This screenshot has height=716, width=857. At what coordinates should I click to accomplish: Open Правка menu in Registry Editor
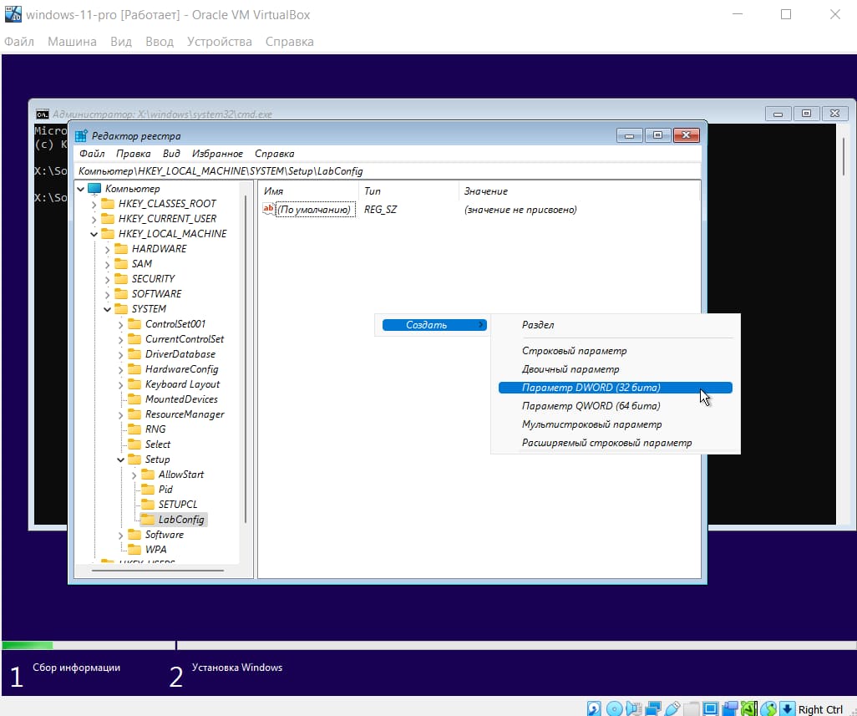point(134,154)
